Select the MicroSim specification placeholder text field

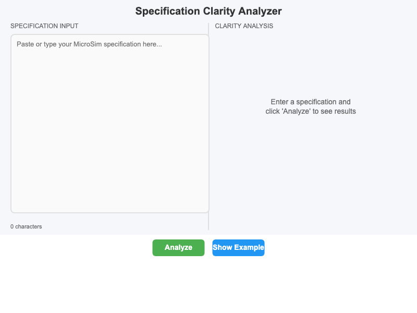tap(109, 123)
